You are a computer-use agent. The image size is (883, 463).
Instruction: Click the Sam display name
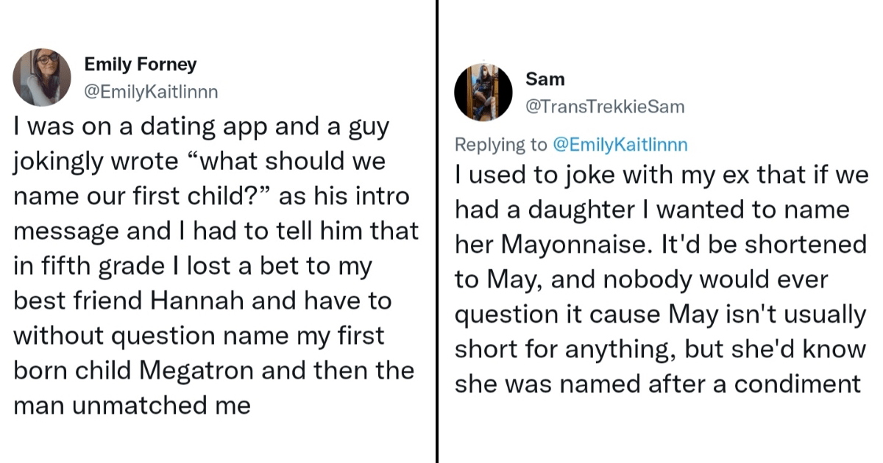[545, 79]
